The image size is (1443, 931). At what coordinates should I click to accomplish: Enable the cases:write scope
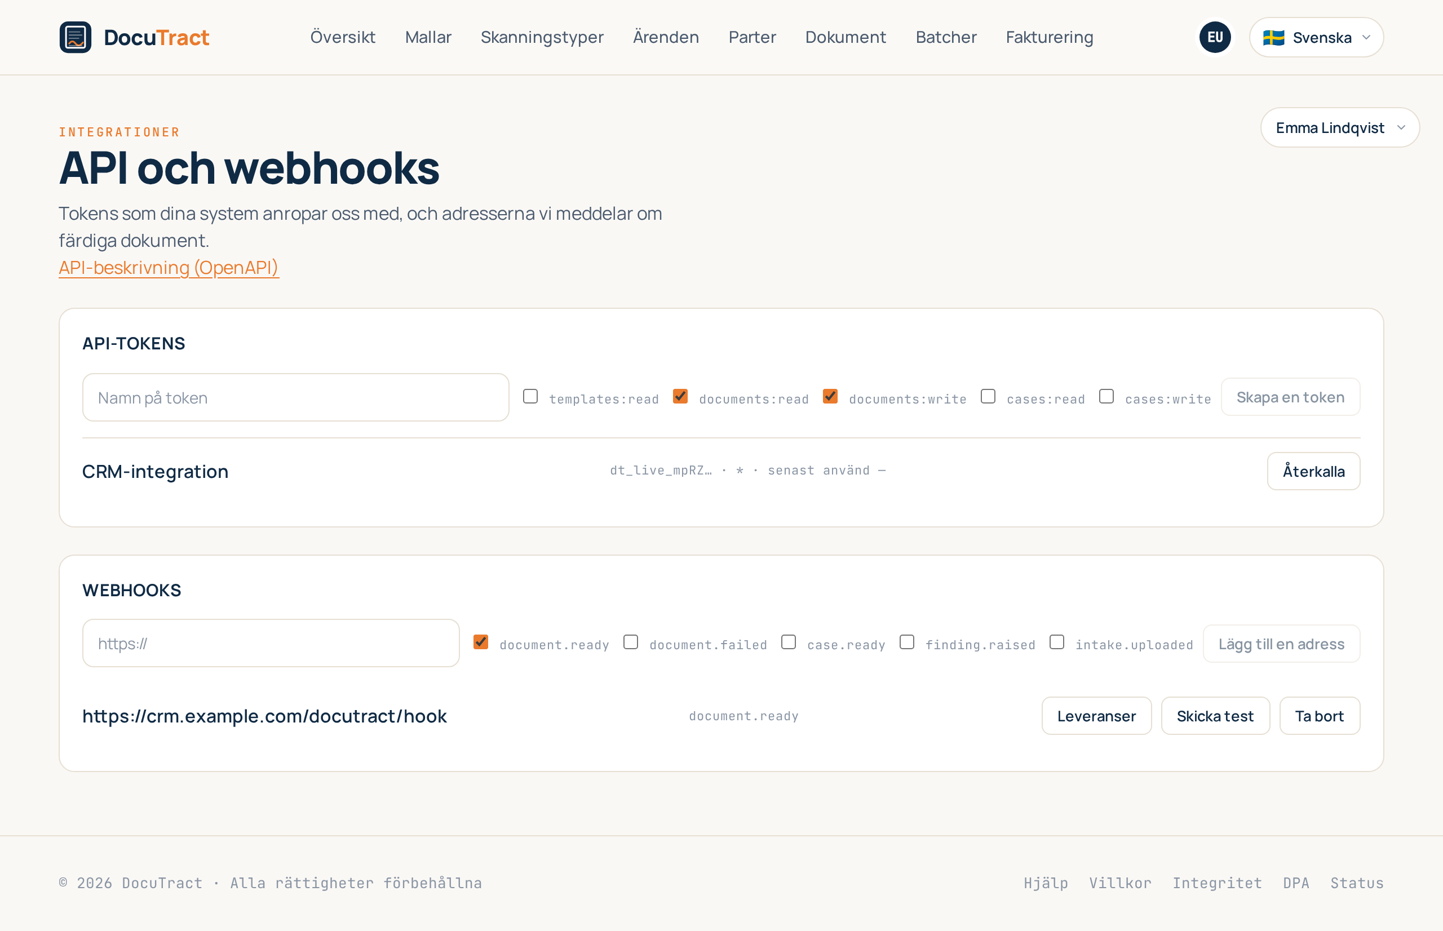[x=1106, y=396]
